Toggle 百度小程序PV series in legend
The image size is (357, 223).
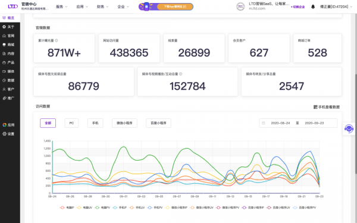coord(305,208)
